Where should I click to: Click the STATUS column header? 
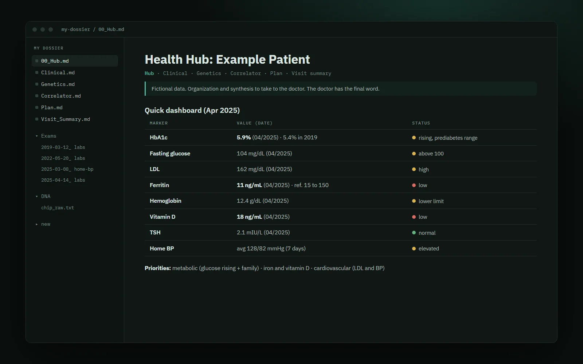(x=421, y=123)
